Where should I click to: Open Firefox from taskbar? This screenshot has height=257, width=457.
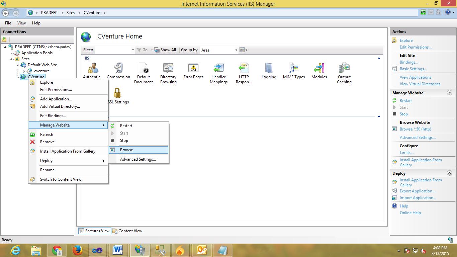[x=78, y=250]
